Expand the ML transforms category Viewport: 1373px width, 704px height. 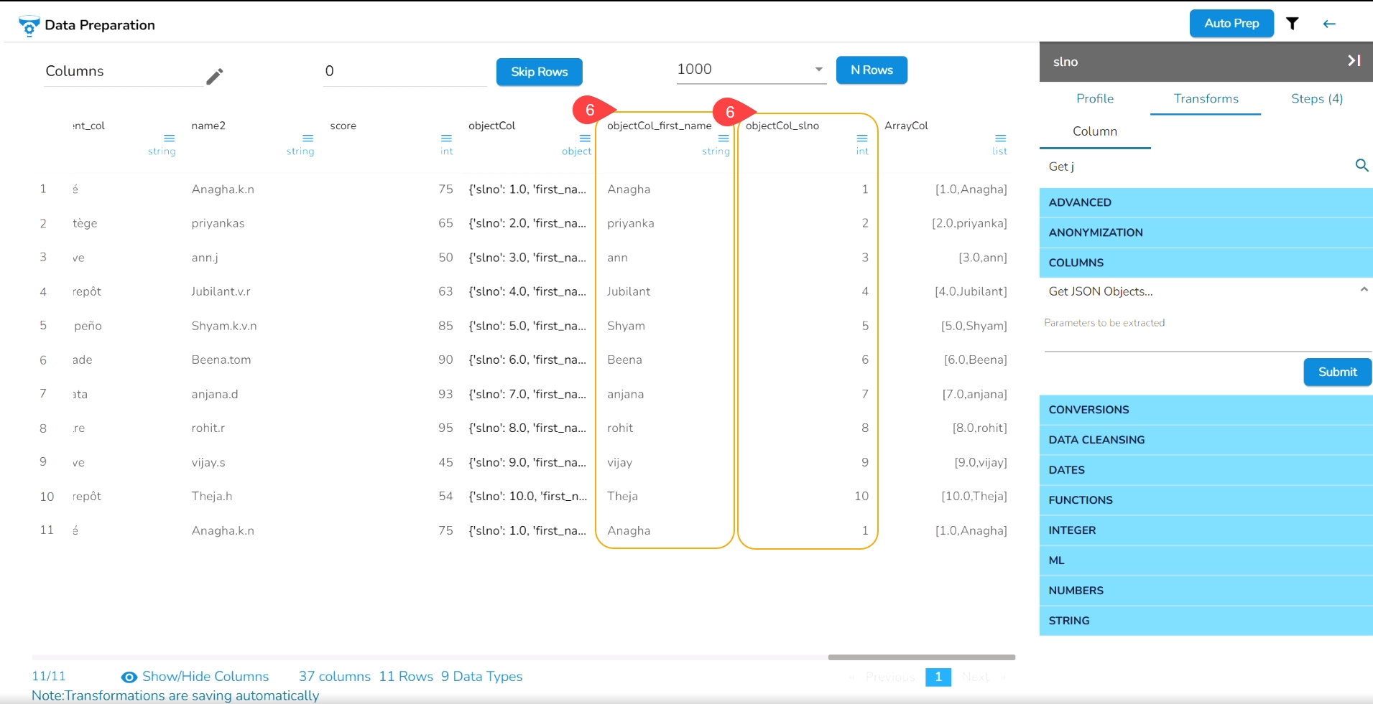[1206, 560]
